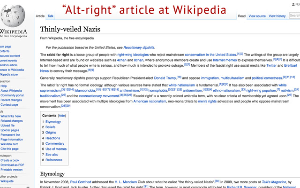Open the 8chan link
This screenshot has width=300, height=188.
[139, 60]
